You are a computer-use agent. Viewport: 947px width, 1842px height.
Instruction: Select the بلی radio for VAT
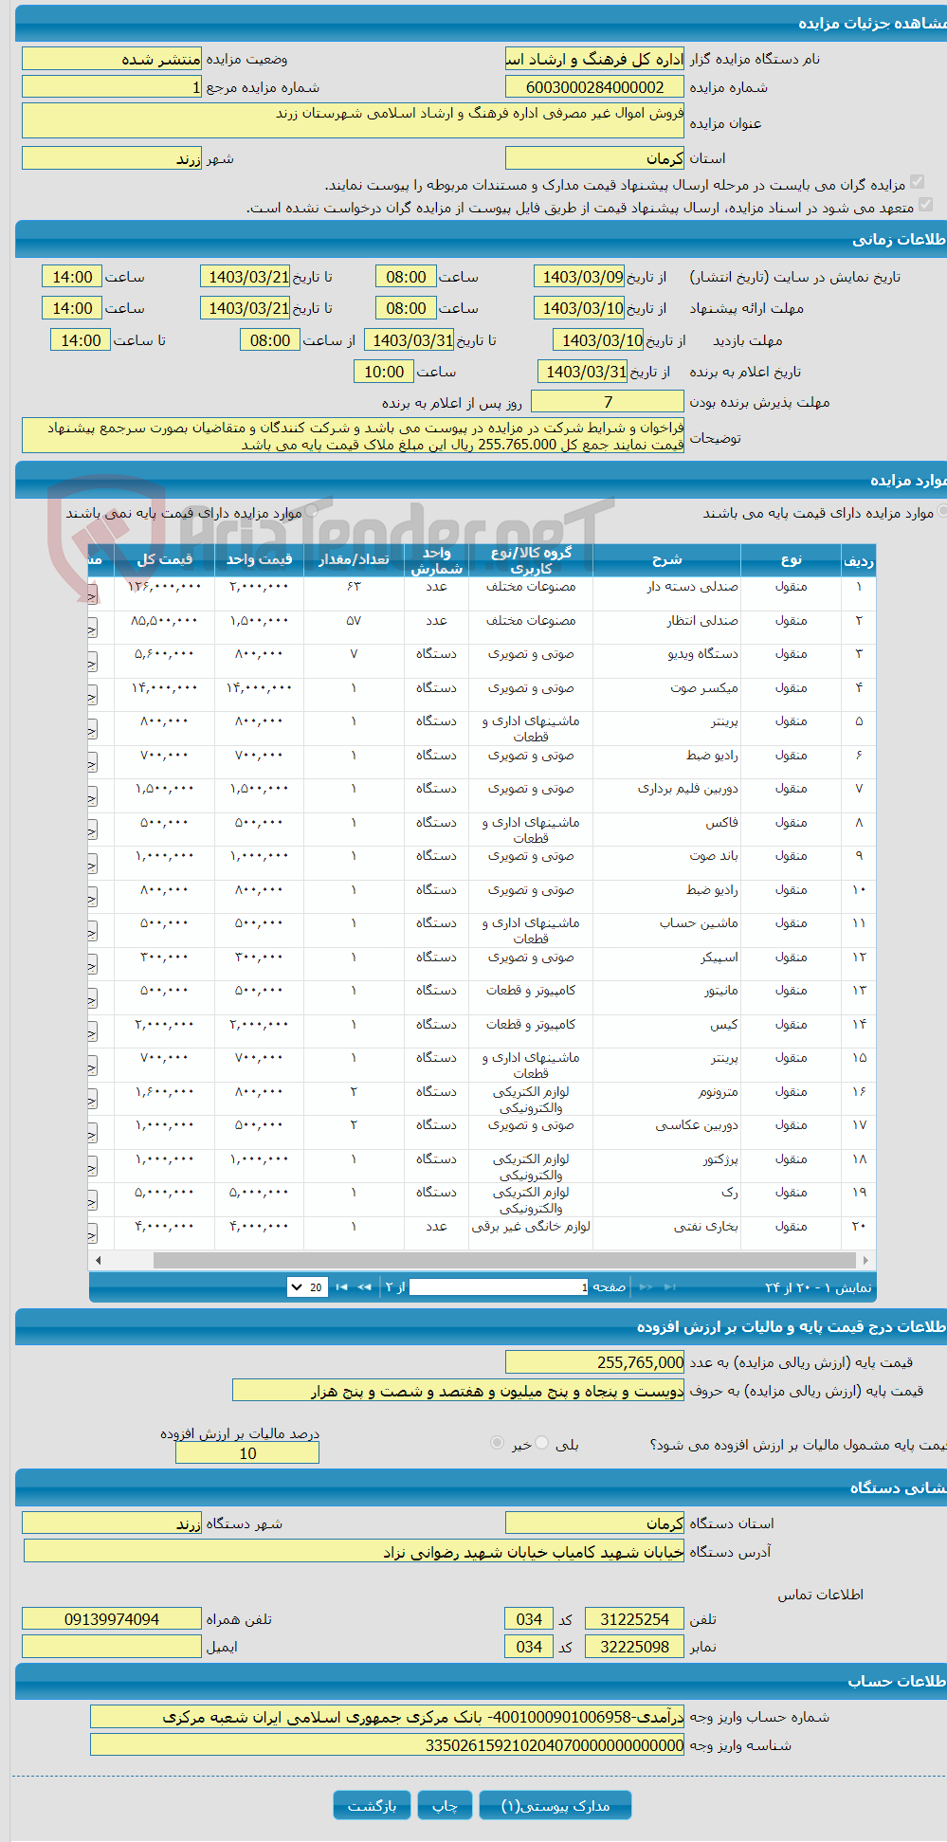[x=541, y=1443]
